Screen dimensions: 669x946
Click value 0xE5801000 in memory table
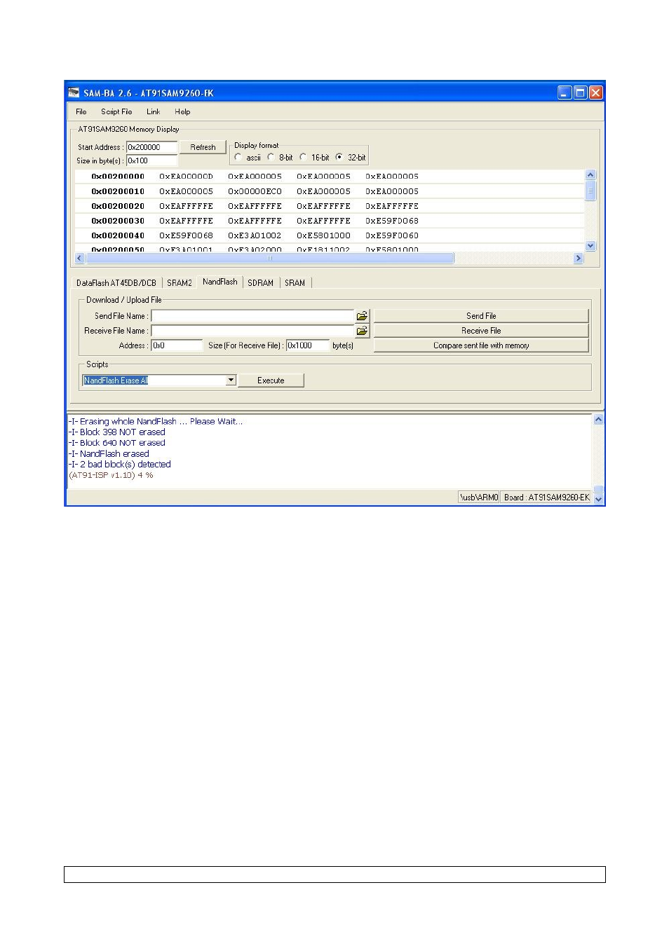coord(323,235)
